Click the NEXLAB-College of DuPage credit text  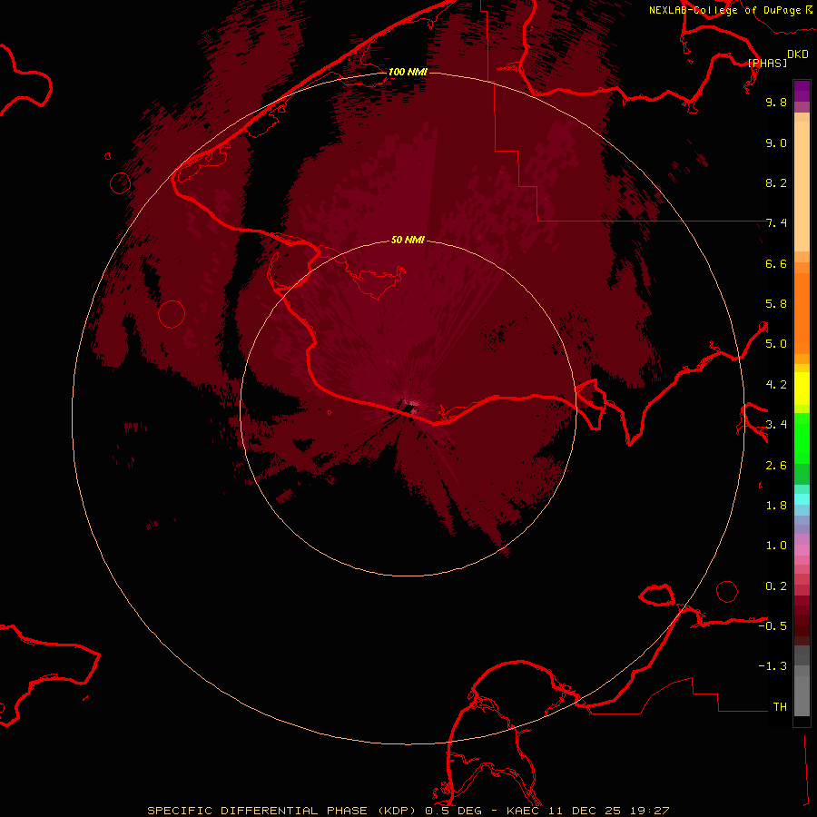point(724,10)
